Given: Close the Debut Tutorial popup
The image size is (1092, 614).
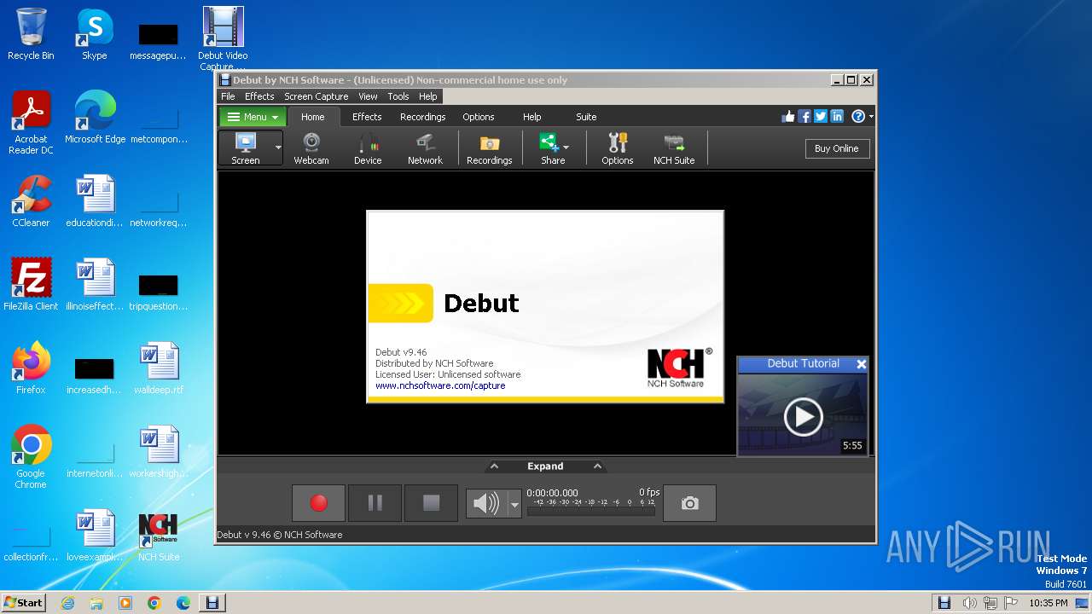Looking at the screenshot, I should pos(862,364).
